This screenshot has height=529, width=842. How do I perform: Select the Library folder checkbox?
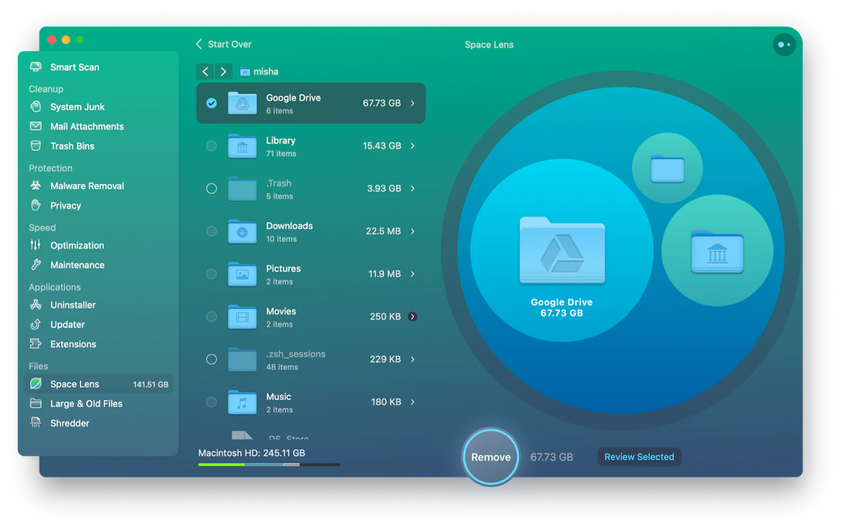pos(211,146)
